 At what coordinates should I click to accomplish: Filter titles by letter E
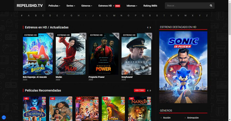(57, 16)
